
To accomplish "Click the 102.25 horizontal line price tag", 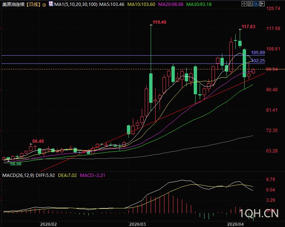I will click(x=258, y=61).
